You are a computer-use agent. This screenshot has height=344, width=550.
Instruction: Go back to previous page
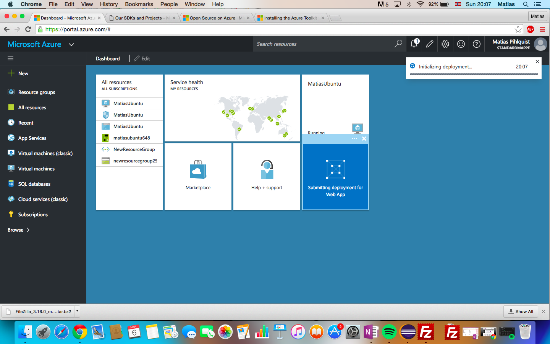6,29
